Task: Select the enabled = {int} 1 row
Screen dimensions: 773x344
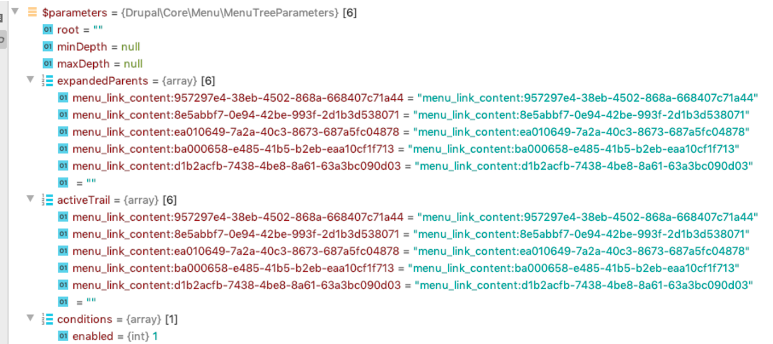Action: [x=115, y=336]
